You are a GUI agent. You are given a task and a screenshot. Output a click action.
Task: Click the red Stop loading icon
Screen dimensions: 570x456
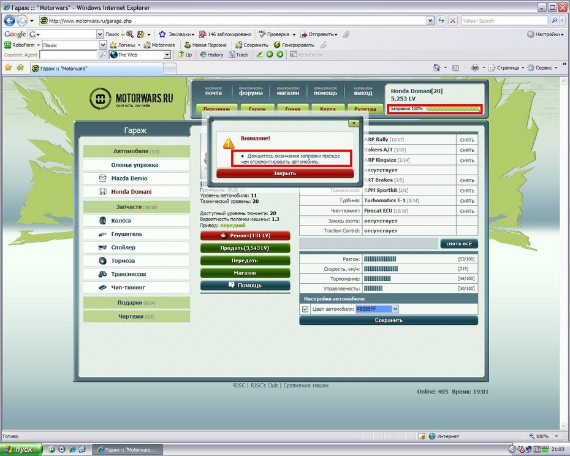(x=452, y=21)
